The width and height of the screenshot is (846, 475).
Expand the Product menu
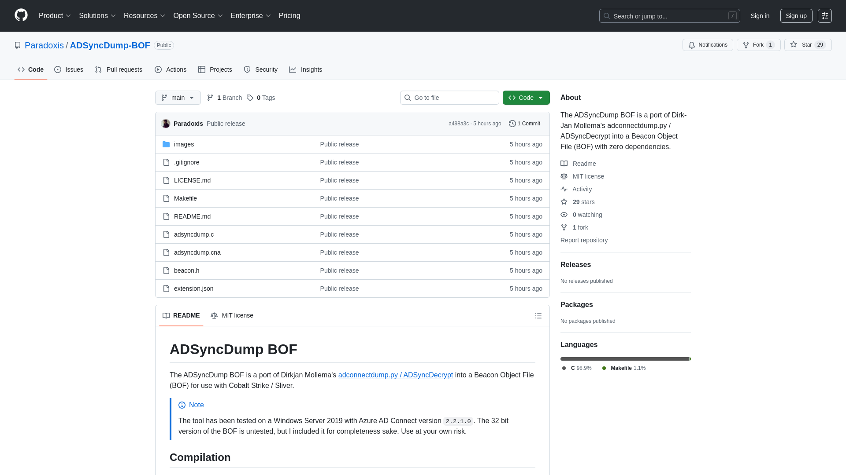pyautogui.click(x=55, y=16)
